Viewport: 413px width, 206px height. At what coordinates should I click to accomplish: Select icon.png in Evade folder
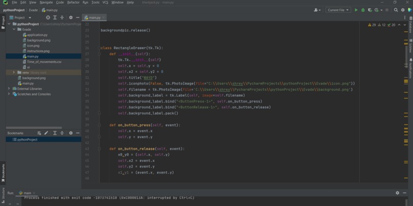click(x=33, y=46)
